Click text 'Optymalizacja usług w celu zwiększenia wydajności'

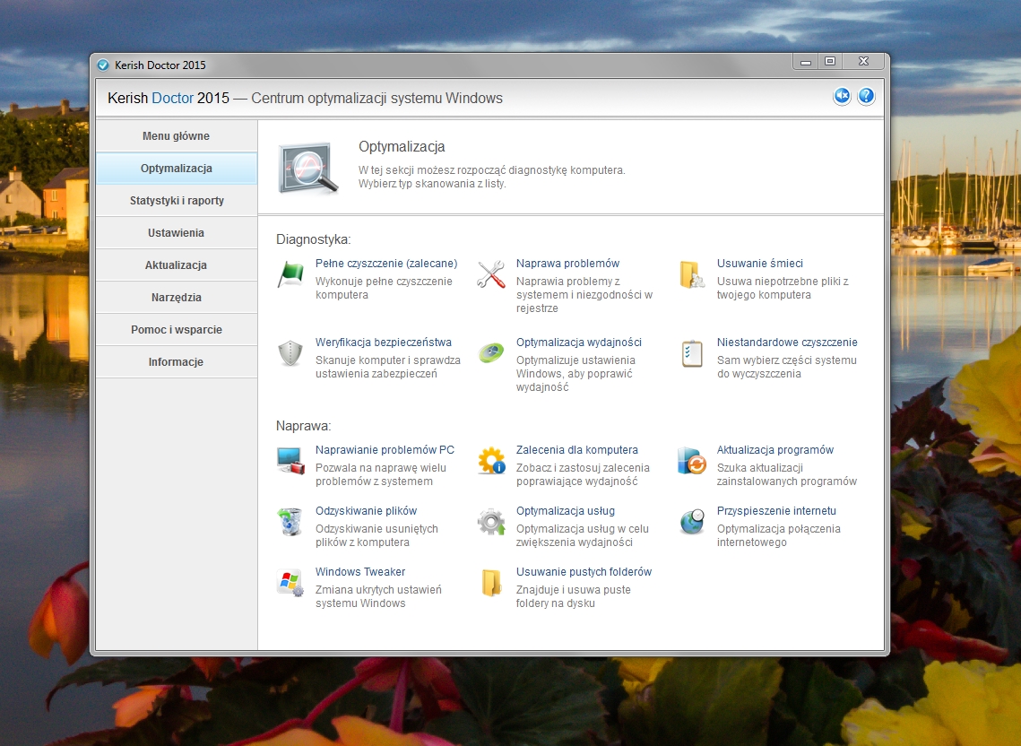tap(582, 535)
